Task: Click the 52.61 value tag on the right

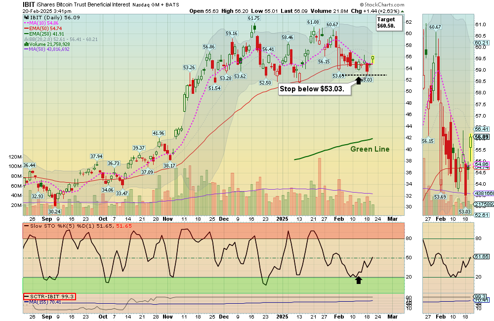Action: [x=481, y=215]
